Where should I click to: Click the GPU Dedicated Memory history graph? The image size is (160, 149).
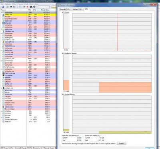tap(112, 73)
